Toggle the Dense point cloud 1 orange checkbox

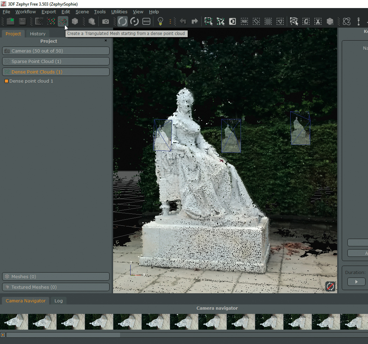click(6, 81)
